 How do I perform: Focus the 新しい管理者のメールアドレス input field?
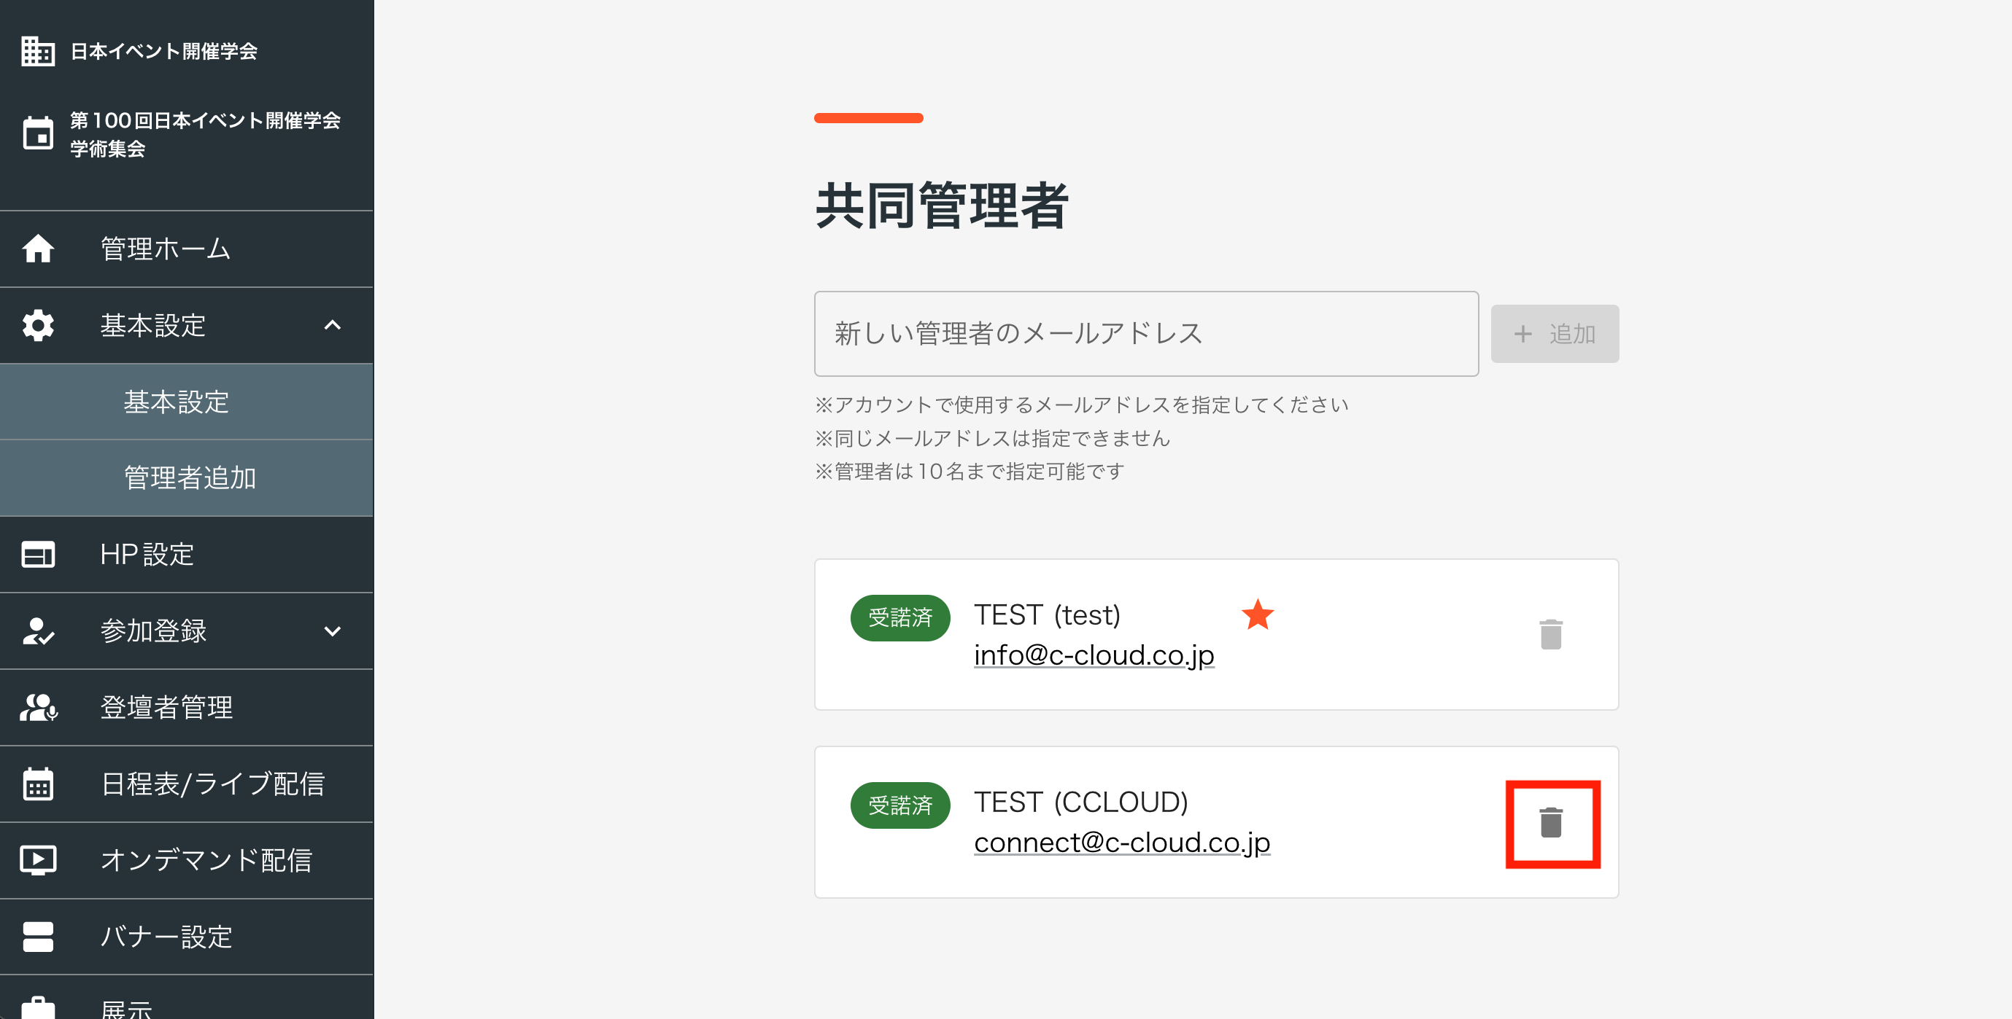point(1146,334)
